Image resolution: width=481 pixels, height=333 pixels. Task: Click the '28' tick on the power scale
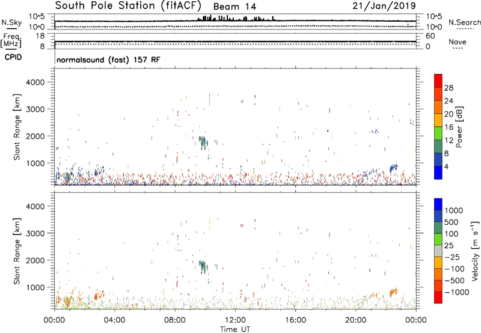[x=449, y=88]
